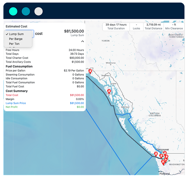Viewport: 190px width, 180px height.
Task: Click the blue window control dot
Action: tap(26, 11)
